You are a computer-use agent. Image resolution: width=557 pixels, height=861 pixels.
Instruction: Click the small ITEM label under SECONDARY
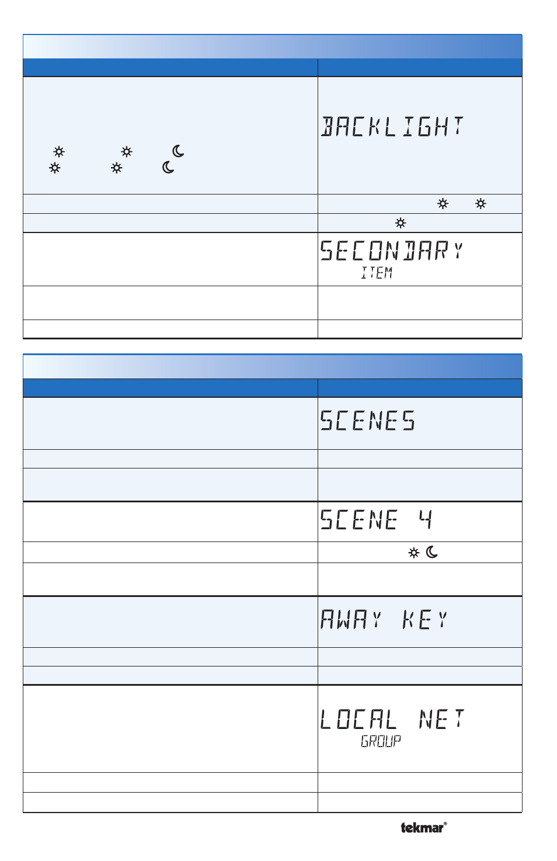point(377,273)
